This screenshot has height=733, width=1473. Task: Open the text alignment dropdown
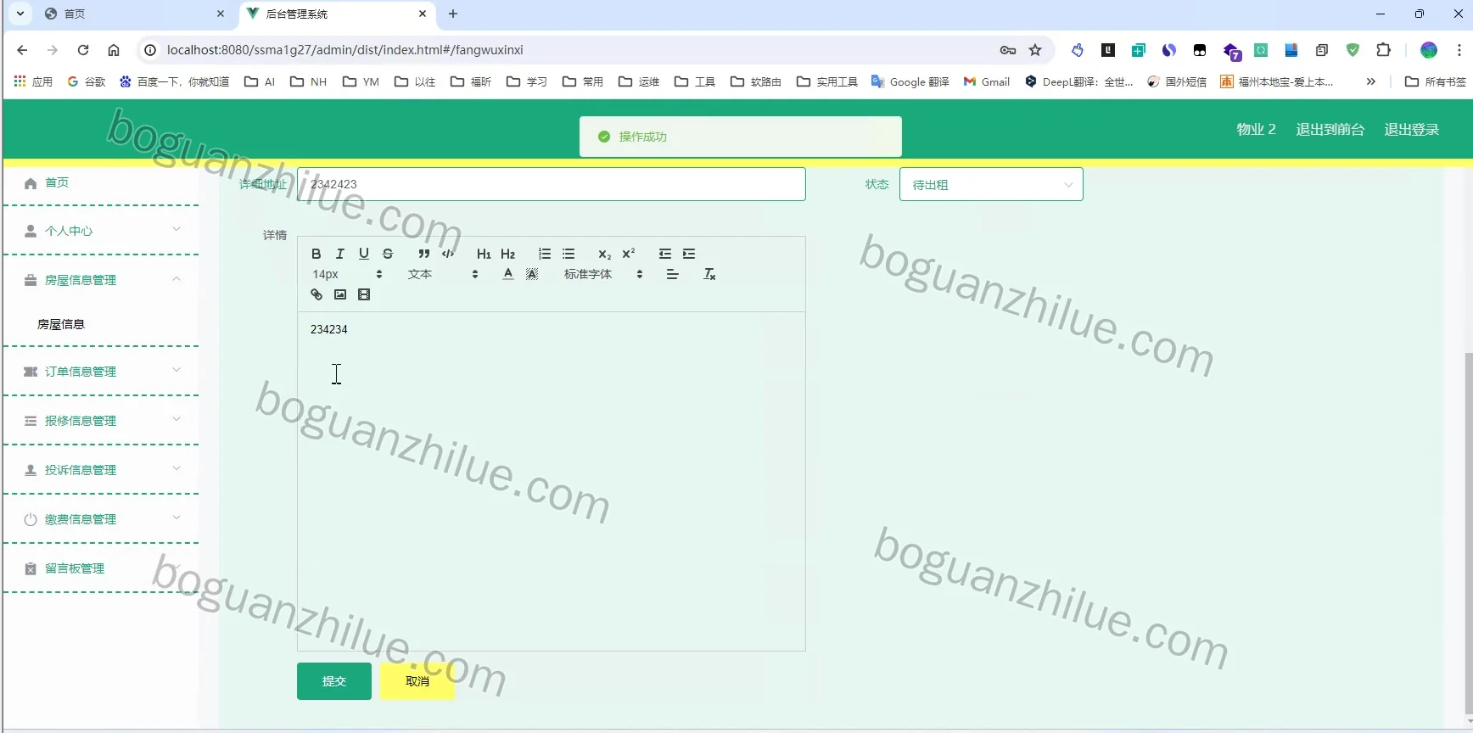673,274
